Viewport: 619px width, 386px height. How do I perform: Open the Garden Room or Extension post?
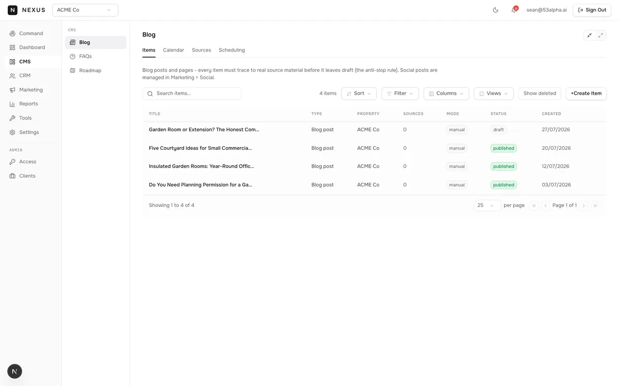pyautogui.click(x=204, y=130)
